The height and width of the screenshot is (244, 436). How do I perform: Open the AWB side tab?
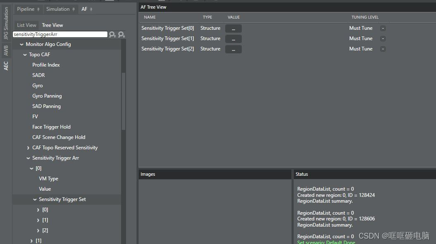[x=6, y=50]
